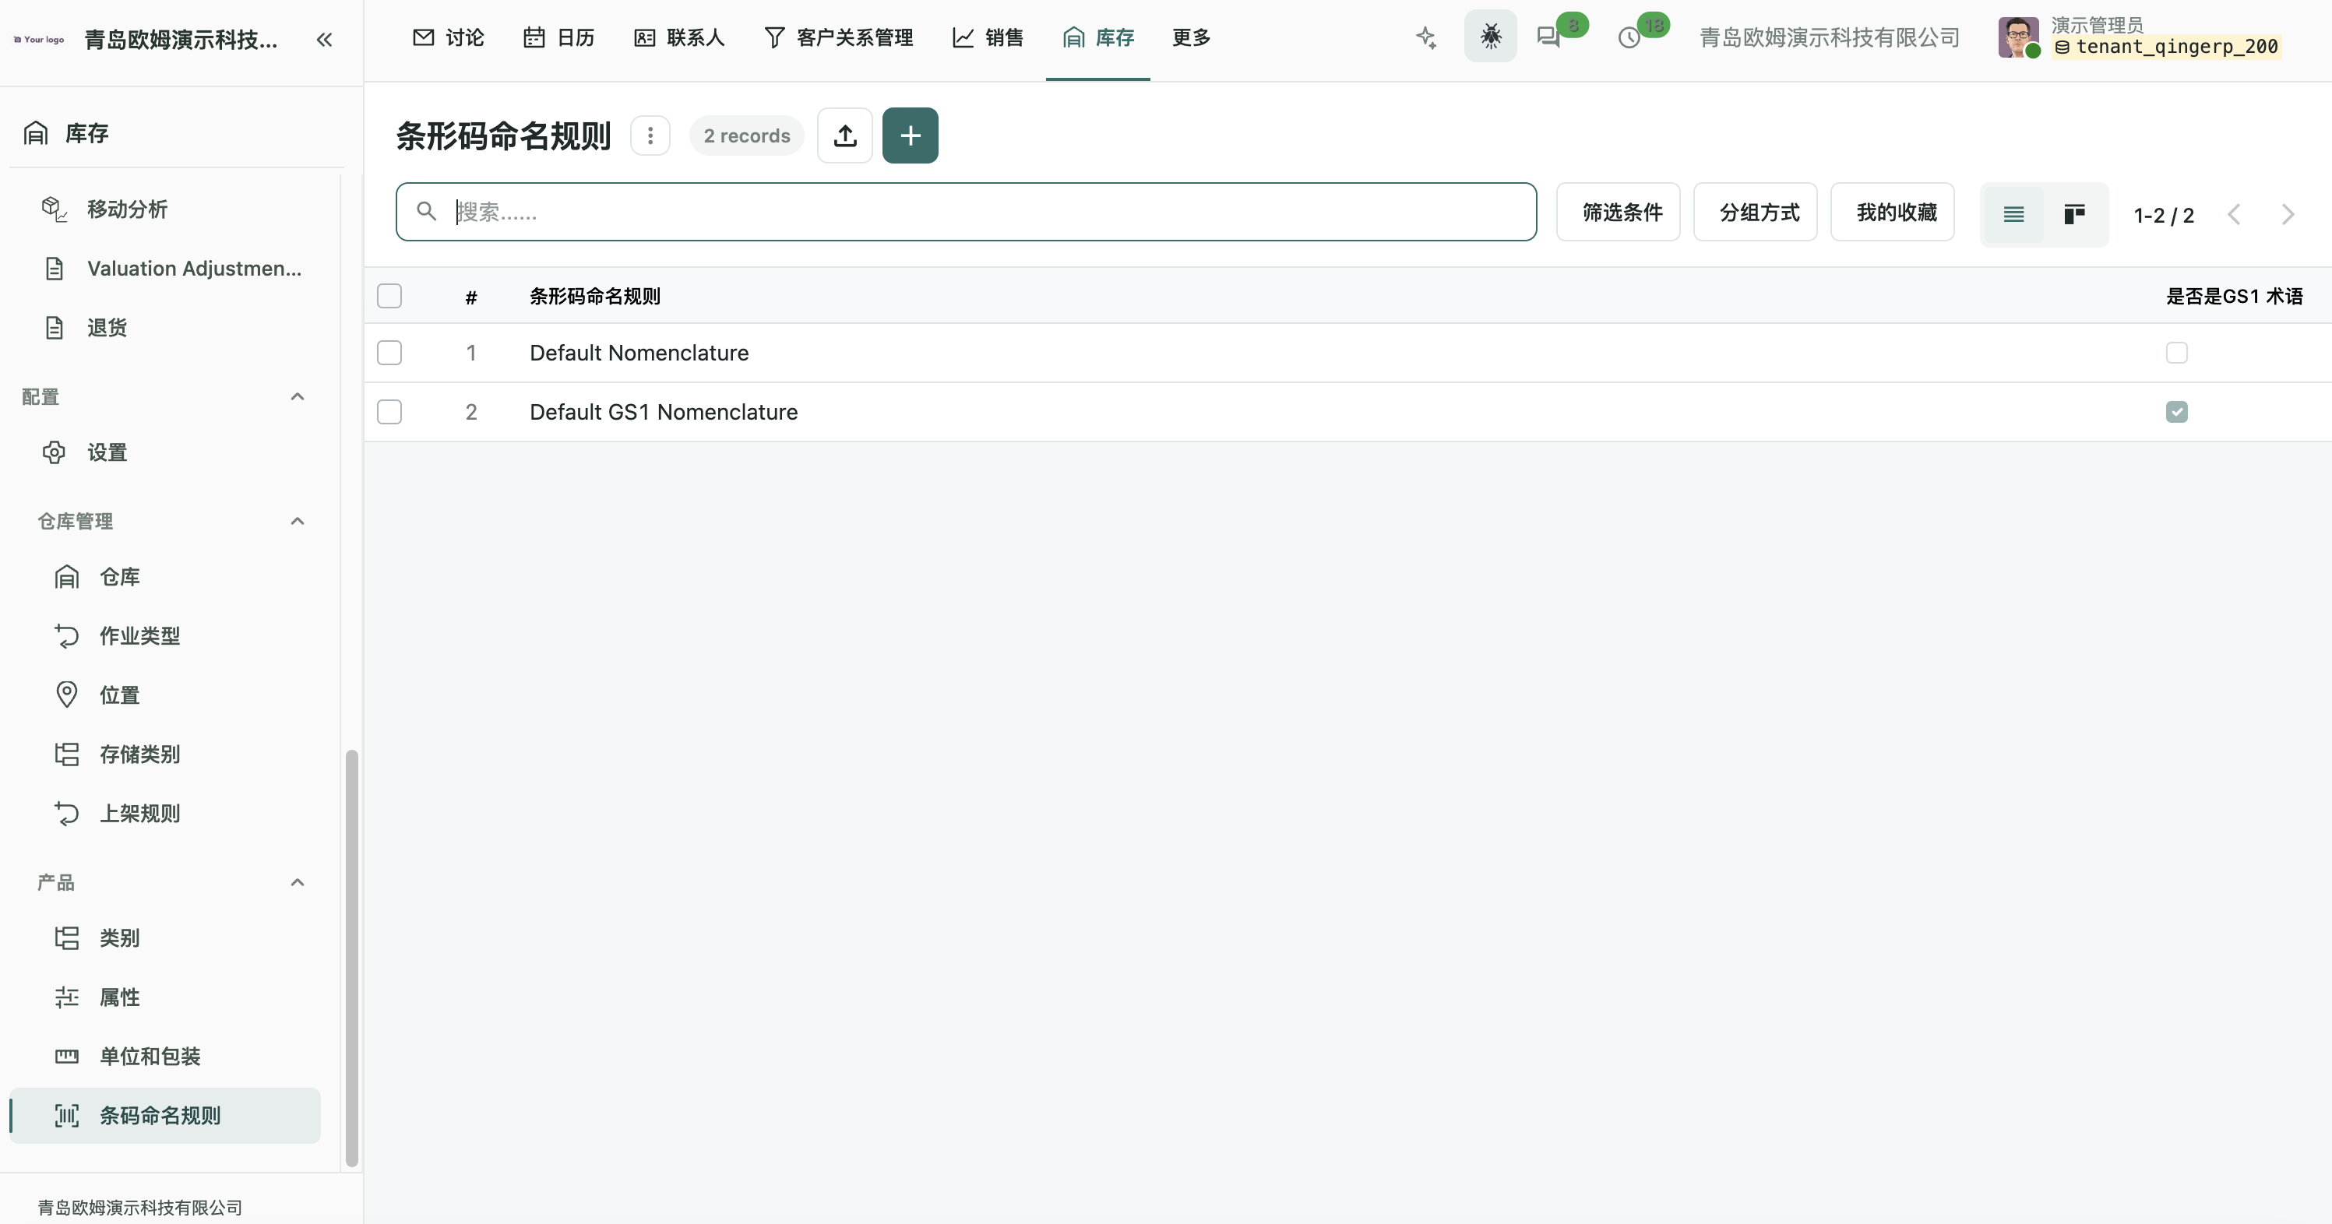The image size is (2332, 1224).
Task: Click the search magnifier icon
Action: pos(425,212)
